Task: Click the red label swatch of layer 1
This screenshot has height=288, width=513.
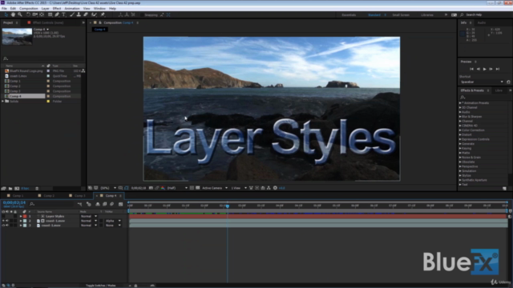Action: (25, 216)
